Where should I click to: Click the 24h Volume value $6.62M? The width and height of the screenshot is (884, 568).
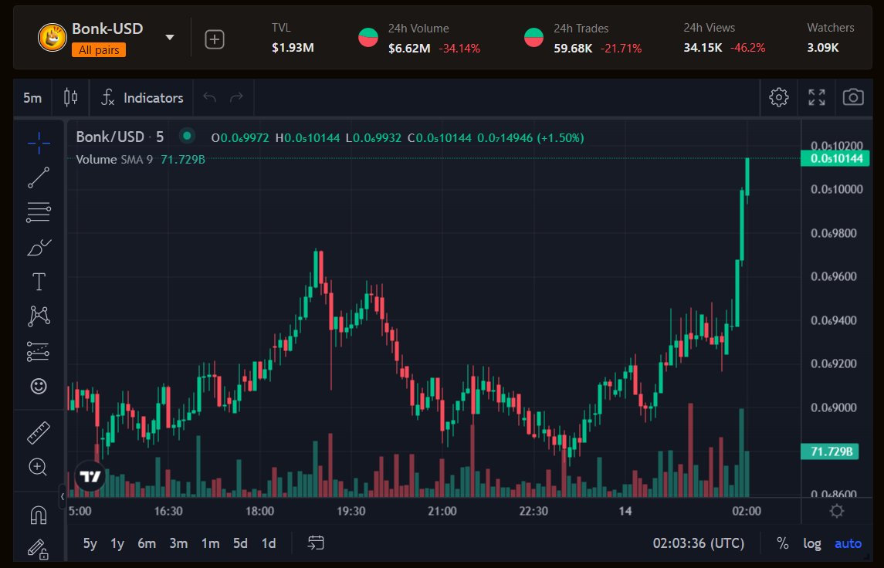click(x=409, y=49)
